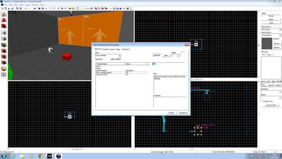The height and width of the screenshot is (159, 282).
Task: Click the Cut toolbar icon
Action: 59,8
